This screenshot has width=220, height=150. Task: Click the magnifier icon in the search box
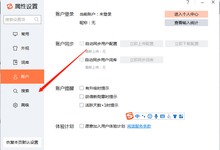[x=36, y=19]
